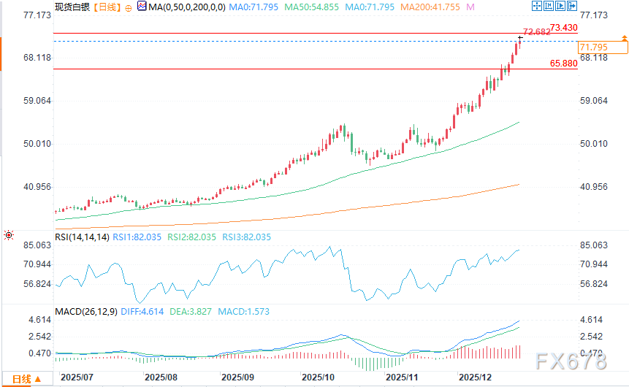Click the 2025/12 date axis label
The image size is (629, 387).
476,378
